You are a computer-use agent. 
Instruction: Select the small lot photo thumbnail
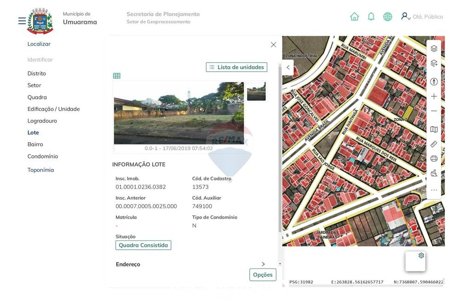(x=256, y=91)
